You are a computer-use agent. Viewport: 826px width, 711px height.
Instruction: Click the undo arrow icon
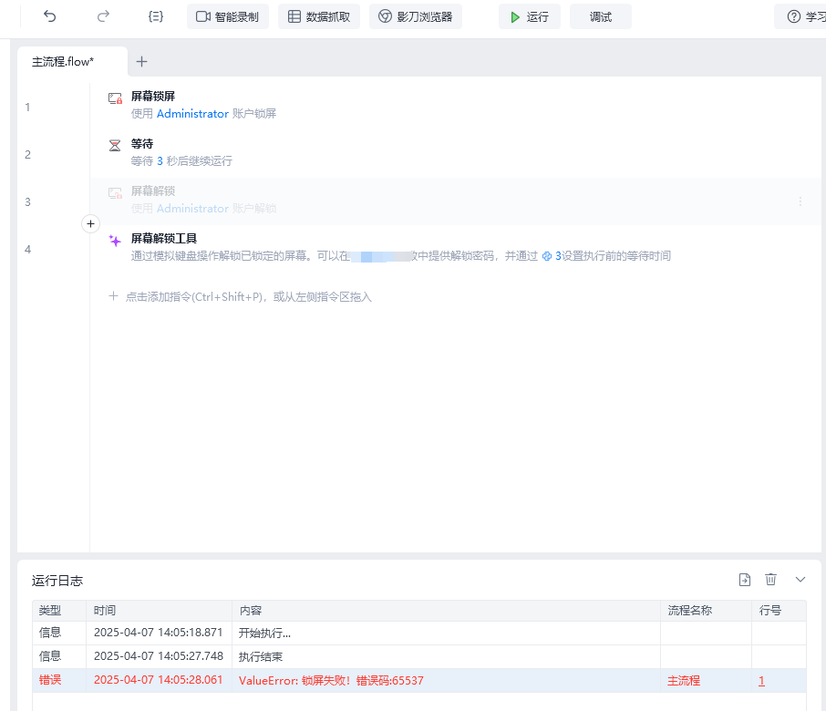click(50, 16)
